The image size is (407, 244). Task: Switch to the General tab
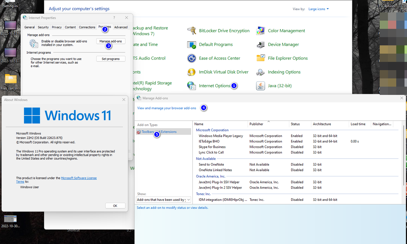coord(30,27)
